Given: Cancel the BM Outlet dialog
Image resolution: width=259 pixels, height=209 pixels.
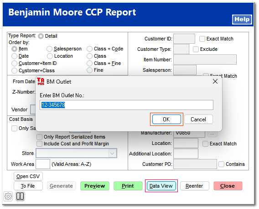Looking at the screenshot, I should click(x=198, y=119).
